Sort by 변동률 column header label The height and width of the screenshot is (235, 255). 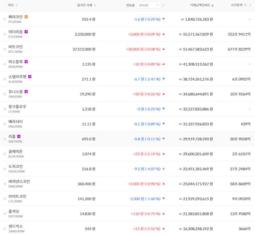(131, 5)
